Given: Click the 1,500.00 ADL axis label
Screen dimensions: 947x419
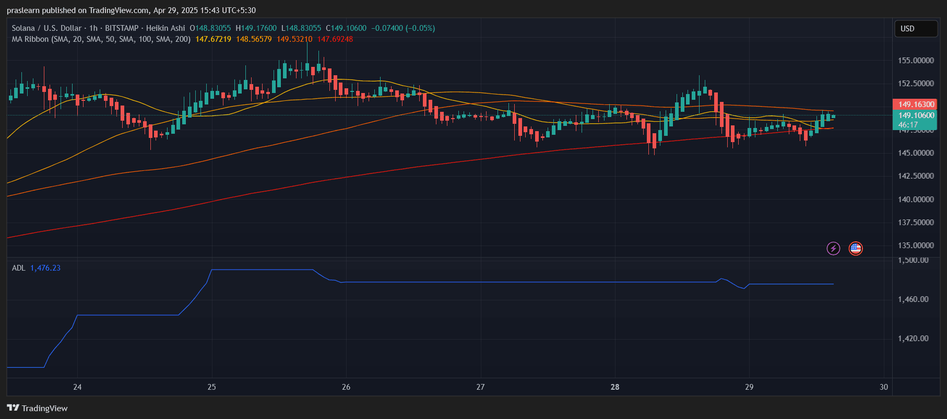Looking at the screenshot, I should tap(913, 260).
